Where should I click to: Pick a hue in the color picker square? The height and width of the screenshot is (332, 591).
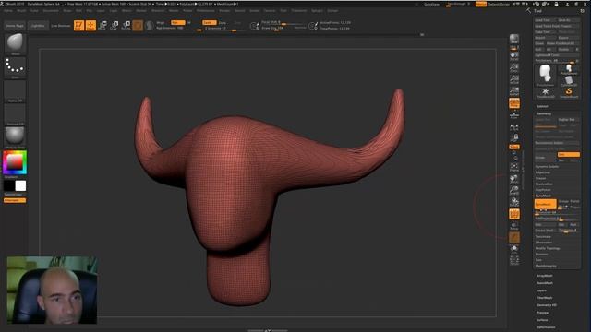click(15, 162)
